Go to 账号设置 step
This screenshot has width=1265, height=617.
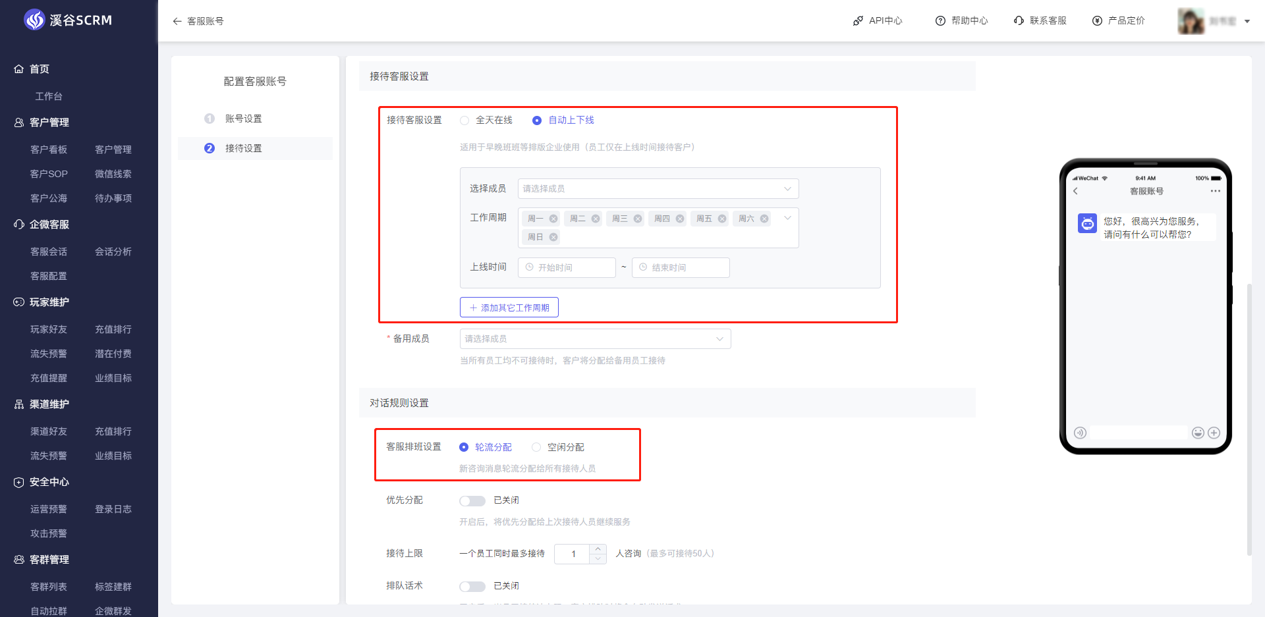[x=243, y=119]
